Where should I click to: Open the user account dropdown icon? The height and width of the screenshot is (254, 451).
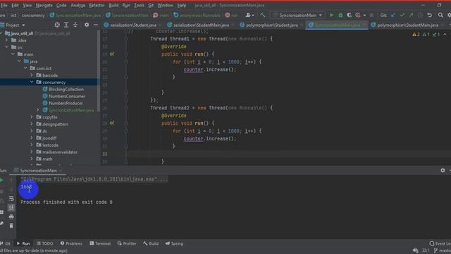[249, 15]
